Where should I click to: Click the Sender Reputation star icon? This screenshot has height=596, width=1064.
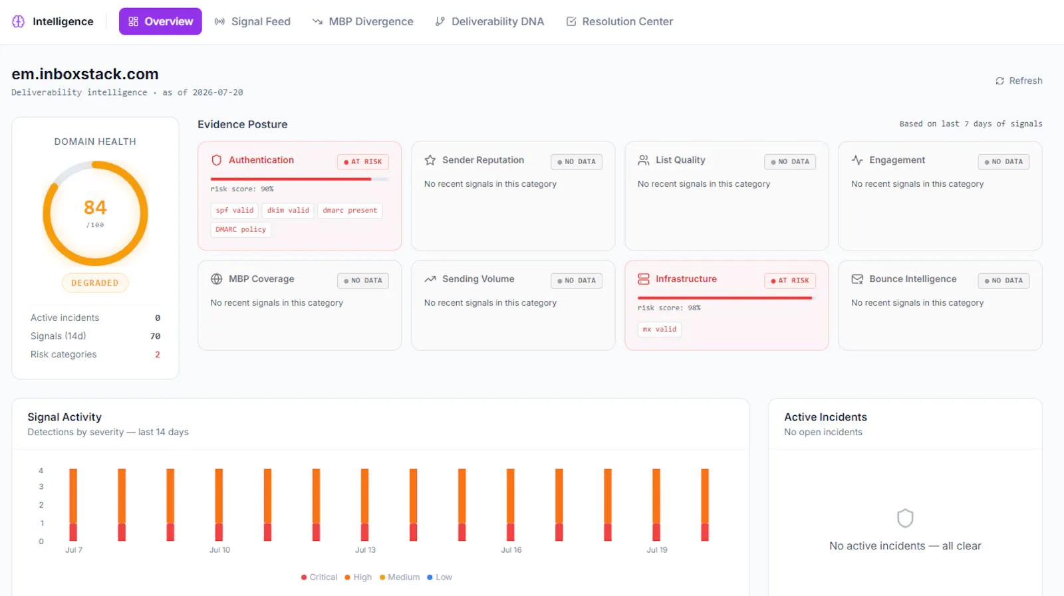tap(430, 160)
